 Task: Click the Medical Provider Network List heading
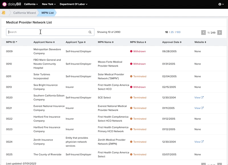pyautogui.click(x=29, y=22)
